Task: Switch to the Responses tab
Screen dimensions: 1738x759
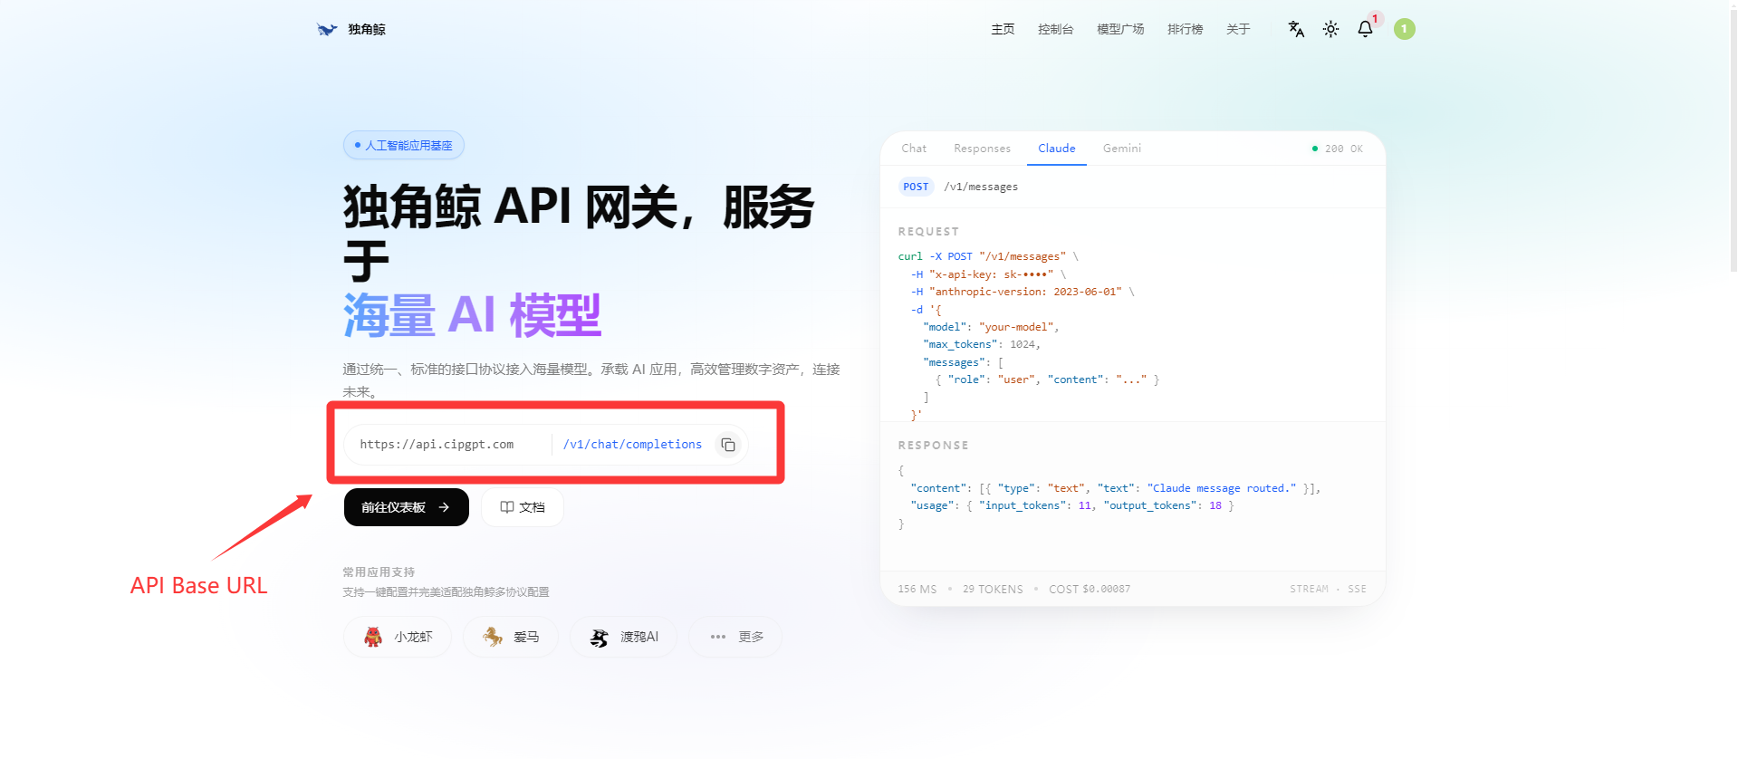Action: (982, 149)
